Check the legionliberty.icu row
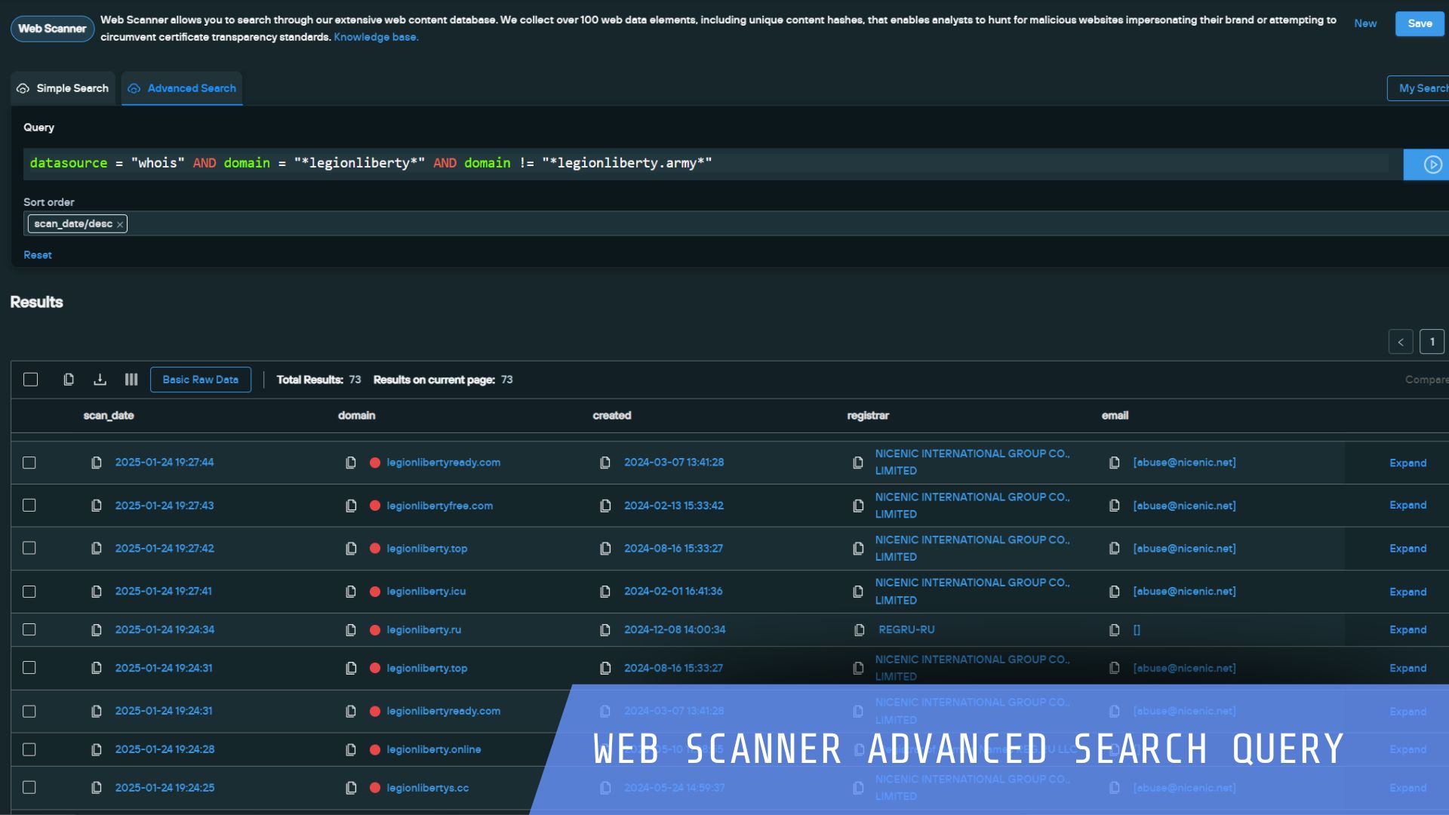 (29, 592)
